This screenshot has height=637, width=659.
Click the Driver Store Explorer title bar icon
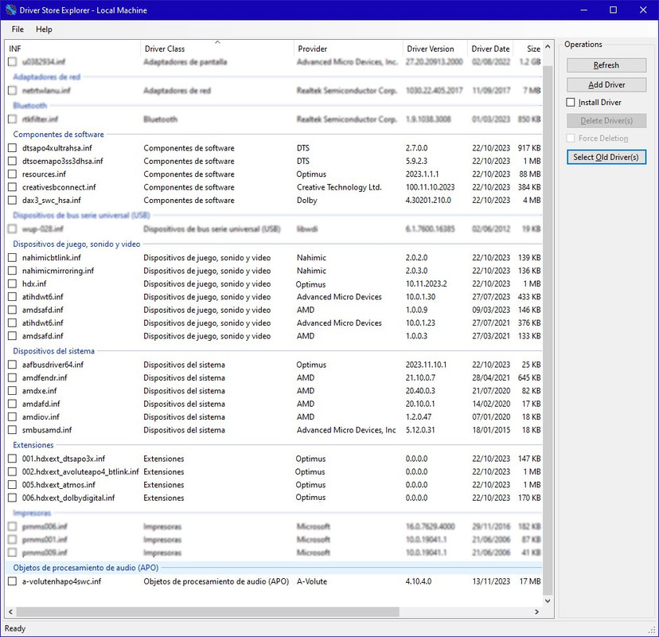(10, 10)
